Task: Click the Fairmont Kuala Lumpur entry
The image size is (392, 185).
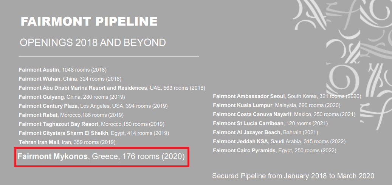Action: pos(277,105)
